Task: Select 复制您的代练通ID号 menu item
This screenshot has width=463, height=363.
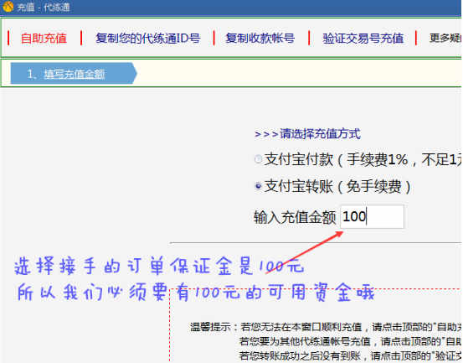Action: [147, 39]
